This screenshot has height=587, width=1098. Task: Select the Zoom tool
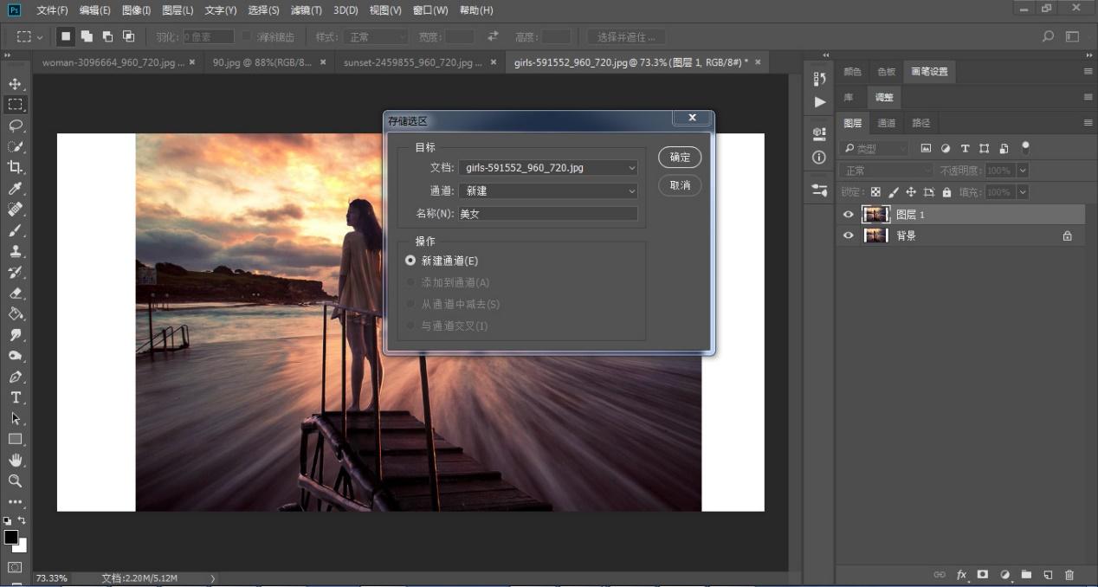tap(15, 481)
